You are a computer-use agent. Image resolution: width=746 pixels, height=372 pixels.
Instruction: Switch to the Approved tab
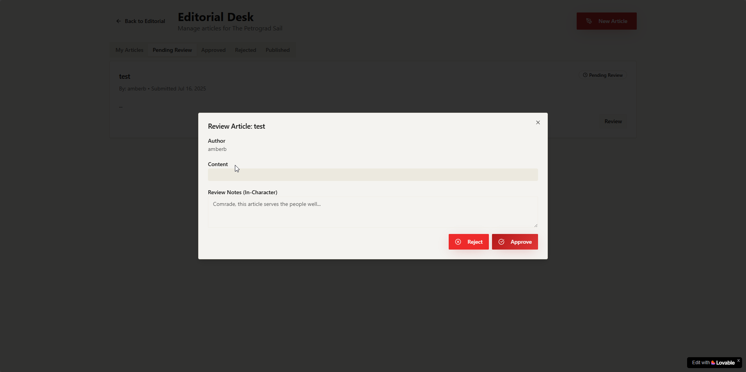[x=213, y=50]
